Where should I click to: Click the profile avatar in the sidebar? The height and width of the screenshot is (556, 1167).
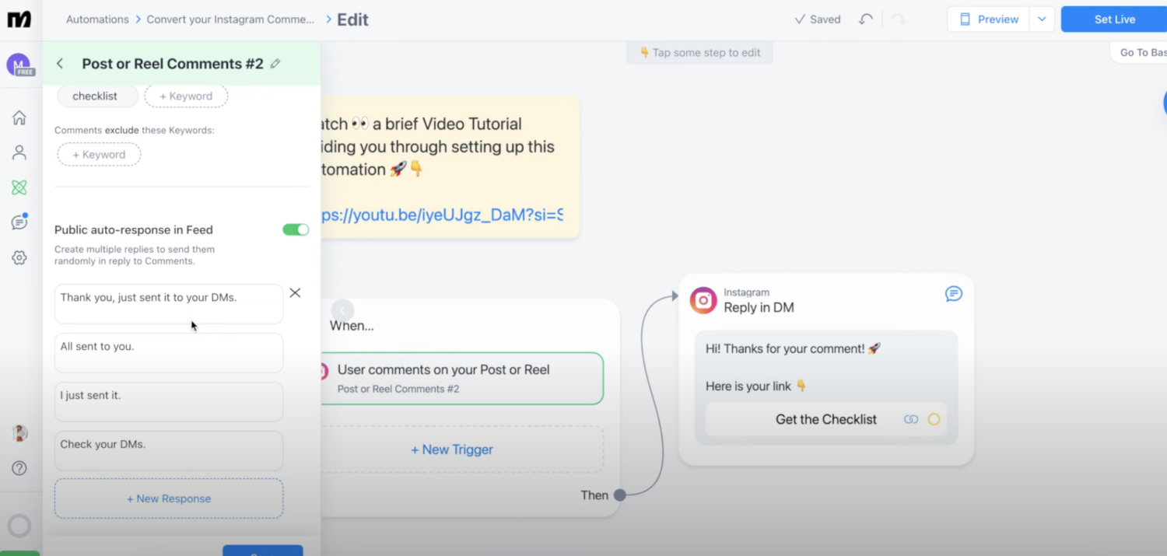[19, 433]
